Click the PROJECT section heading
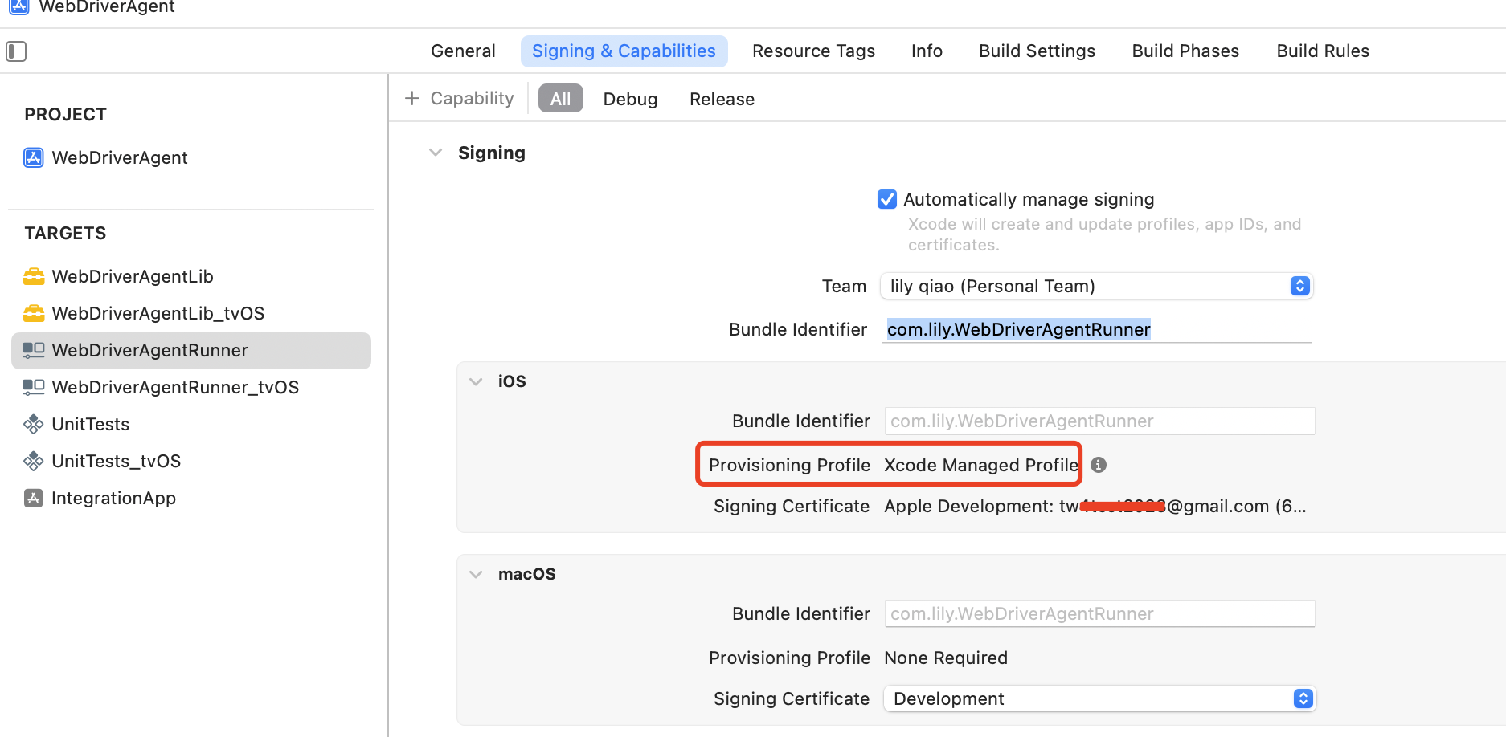Viewport: 1506px width, 737px height. (65, 114)
